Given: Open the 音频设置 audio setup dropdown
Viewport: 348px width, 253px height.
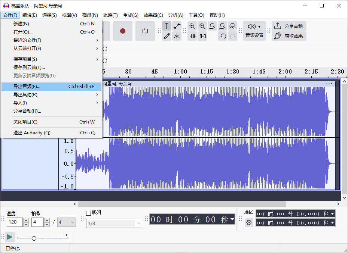Looking at the screenshot, I should (x=254, y=31).
